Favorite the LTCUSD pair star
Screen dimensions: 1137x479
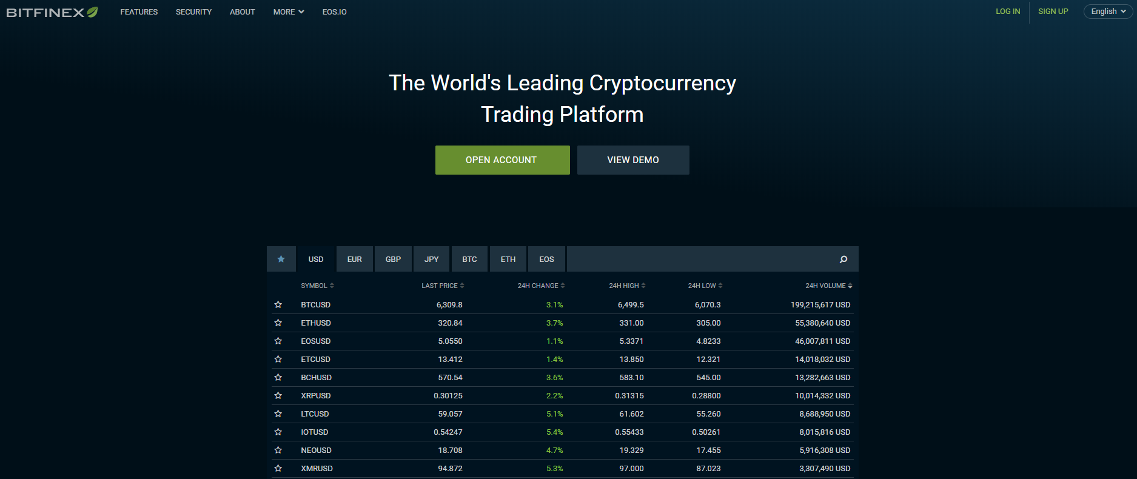point(278,414)
